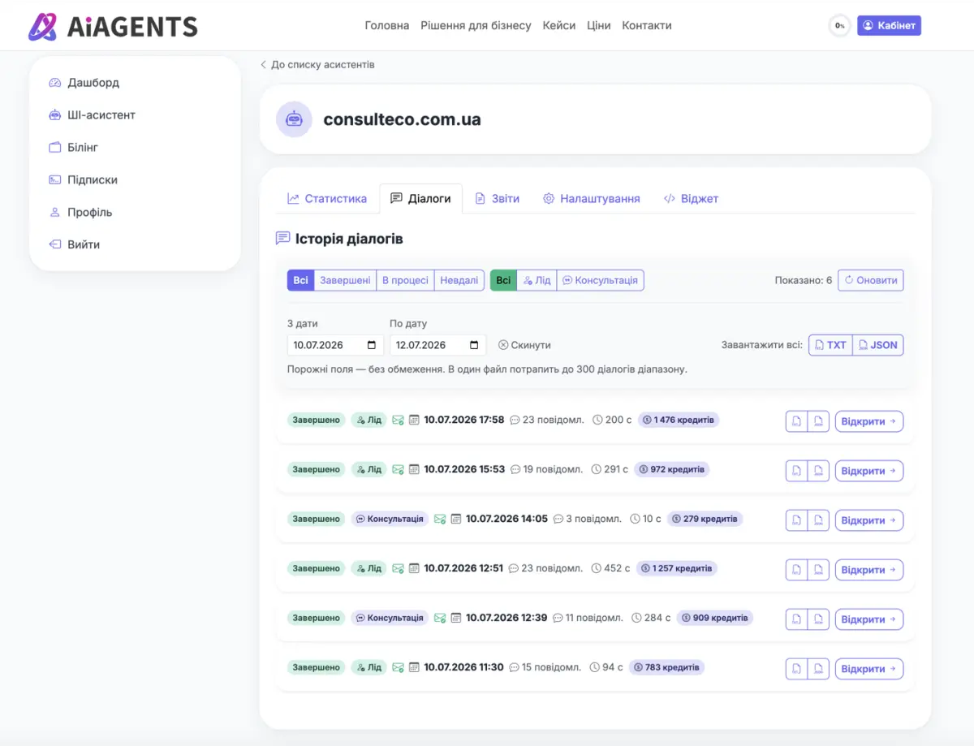Download JSON file for the 12:39 dialog
This screenshot has width=974, height=746.
818,619
